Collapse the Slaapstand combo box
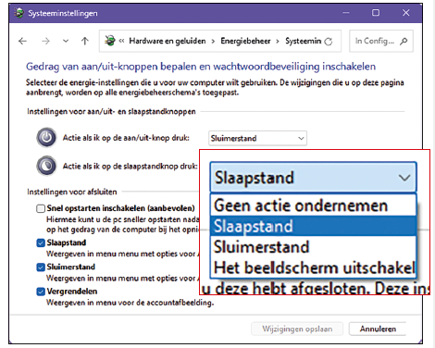 tap(313, 178)
